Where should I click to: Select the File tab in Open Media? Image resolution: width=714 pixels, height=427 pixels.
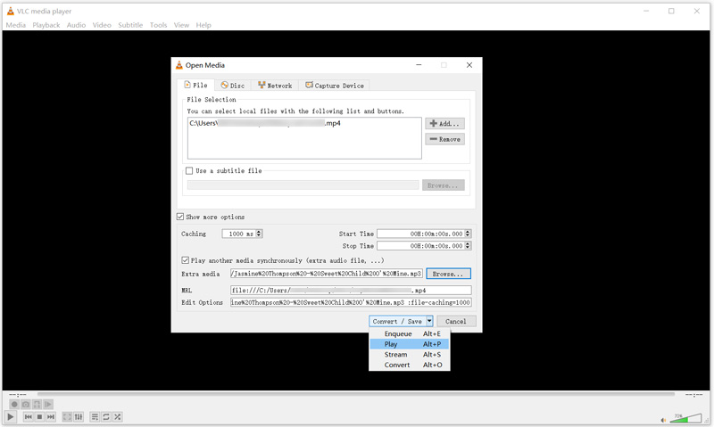coord(195,85)
